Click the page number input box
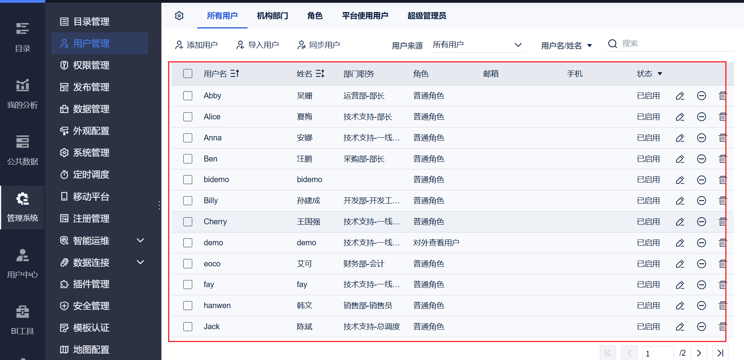 pyautogui.click(x=658, y=353)
